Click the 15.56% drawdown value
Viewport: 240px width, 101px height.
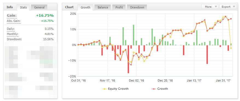(x=48, y=39)
